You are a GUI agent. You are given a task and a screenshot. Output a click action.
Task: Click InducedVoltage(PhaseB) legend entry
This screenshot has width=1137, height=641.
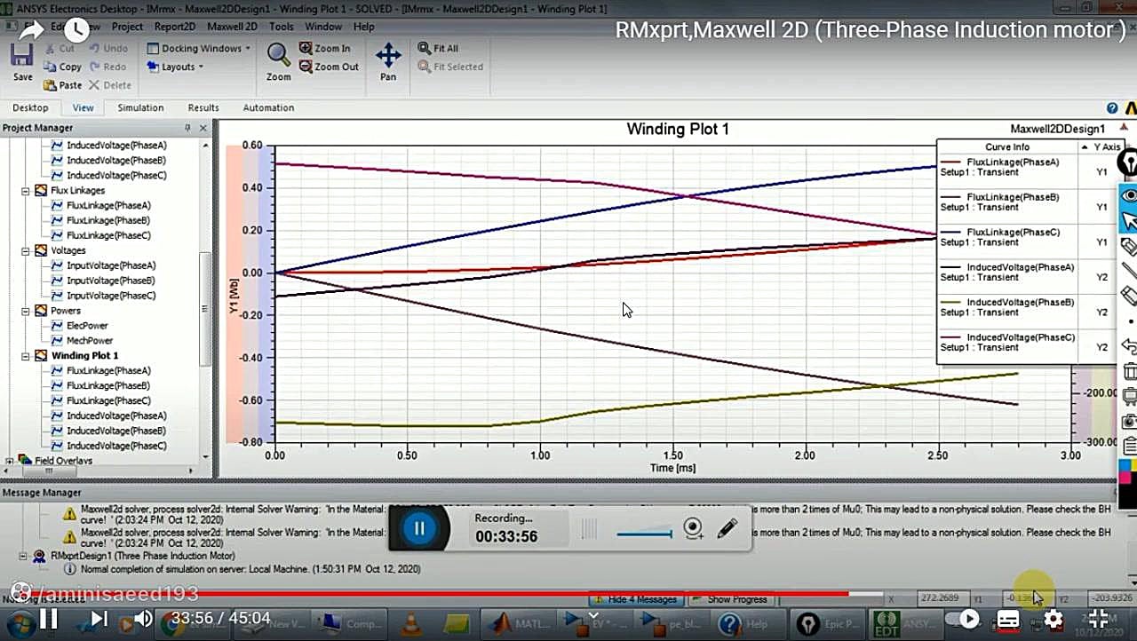click(x=1007, y=307)
